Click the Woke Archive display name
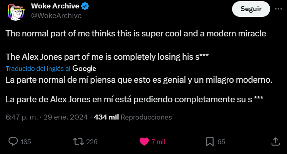Viewport: 287px width, 154px height. 55,6
